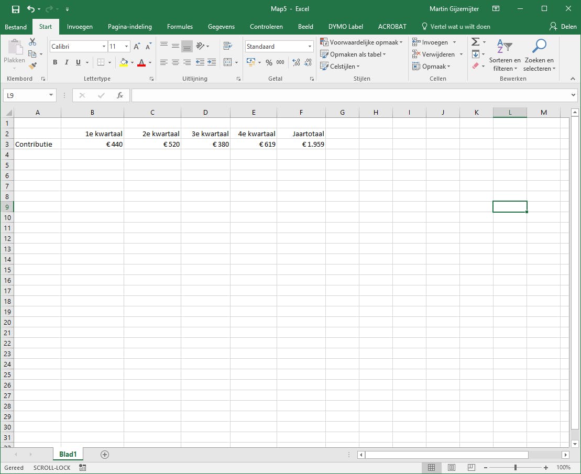Select the Blad1 sheet tab
The width and height of the screenshot is (581, 474).
68,455
